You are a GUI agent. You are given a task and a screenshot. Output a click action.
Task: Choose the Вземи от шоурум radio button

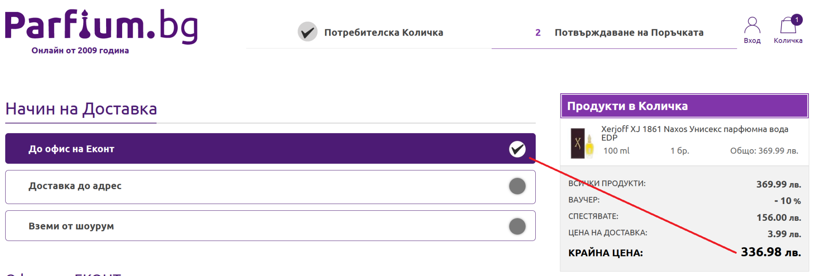tap(517, 226)
